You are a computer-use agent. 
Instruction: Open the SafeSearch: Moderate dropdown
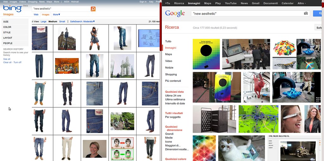click(x=82, y=22)
